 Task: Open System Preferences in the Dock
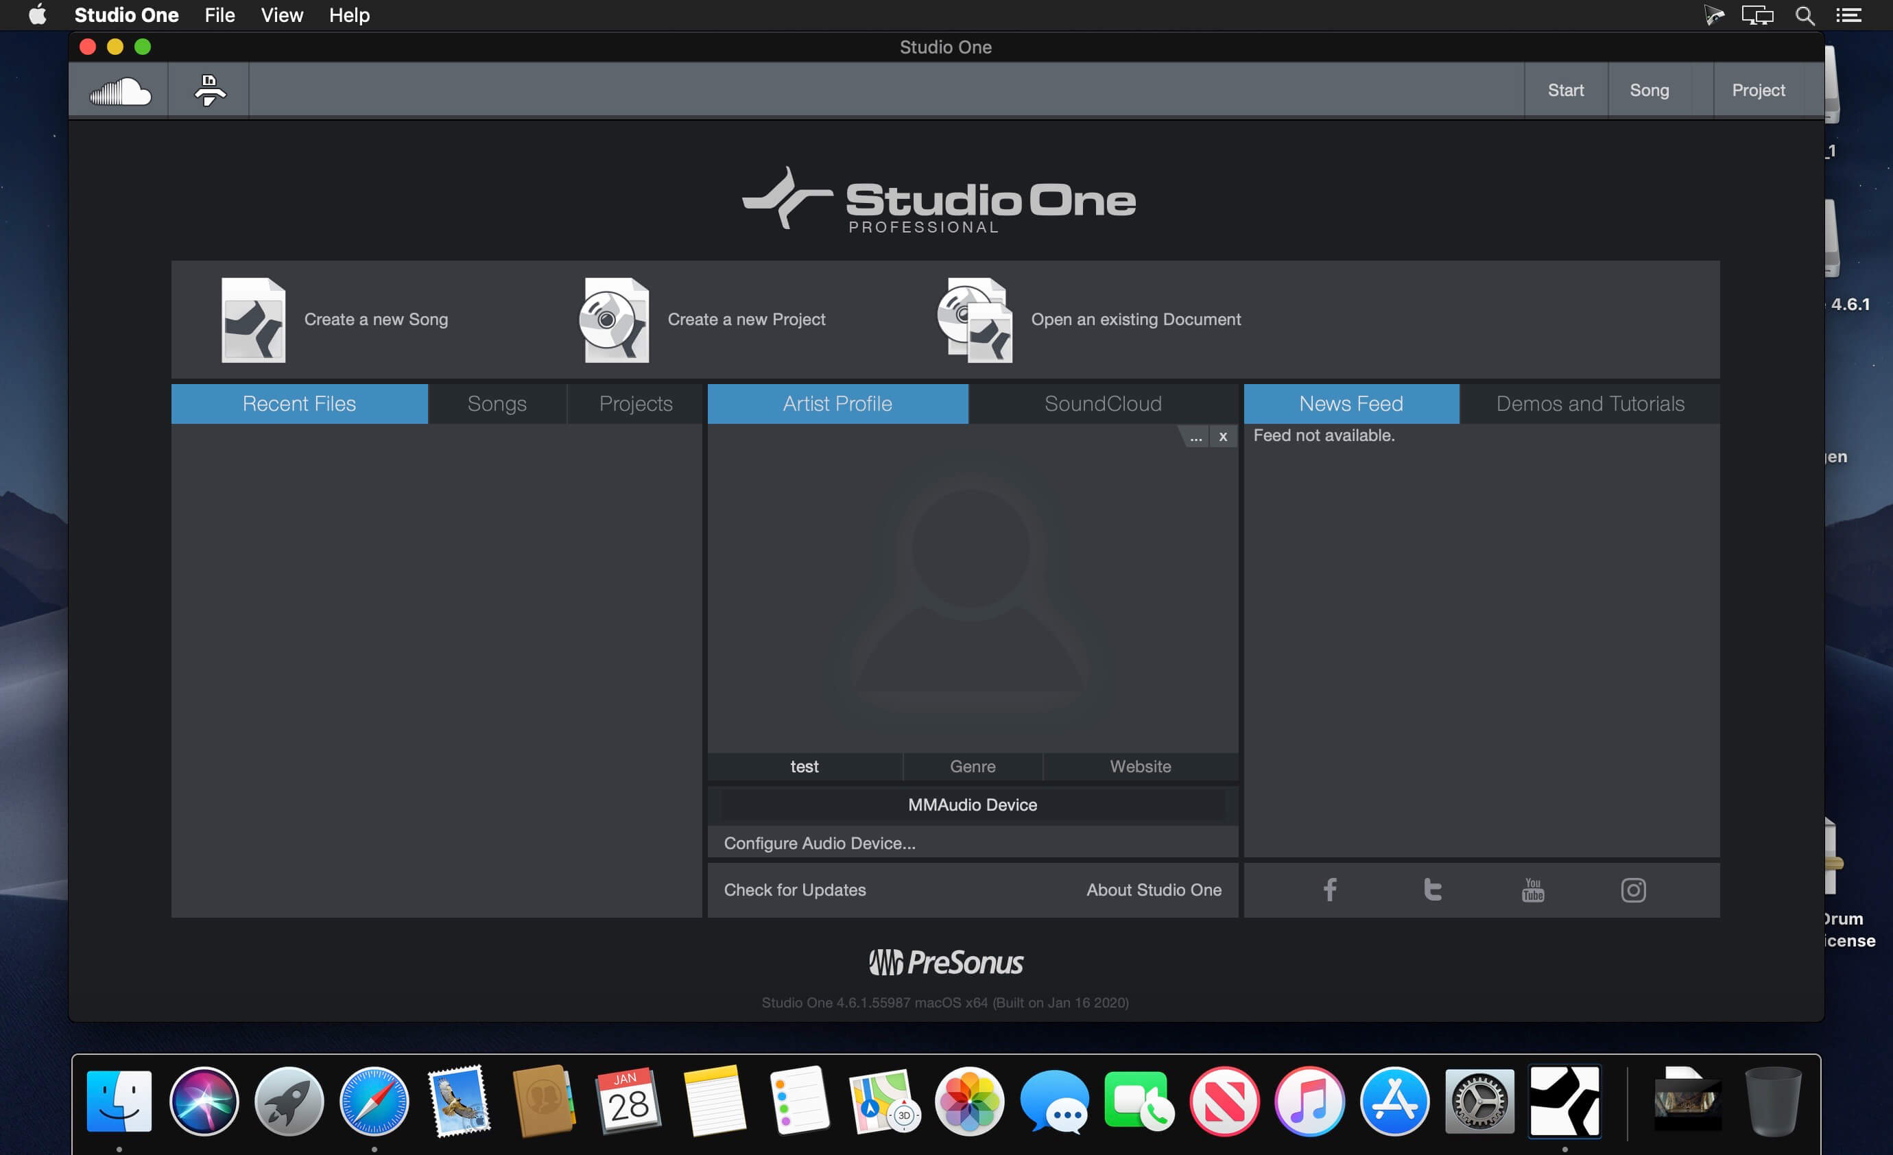click(x=1479, y=1102)
